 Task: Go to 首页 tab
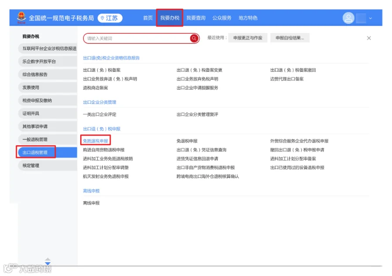coord(148,18)
